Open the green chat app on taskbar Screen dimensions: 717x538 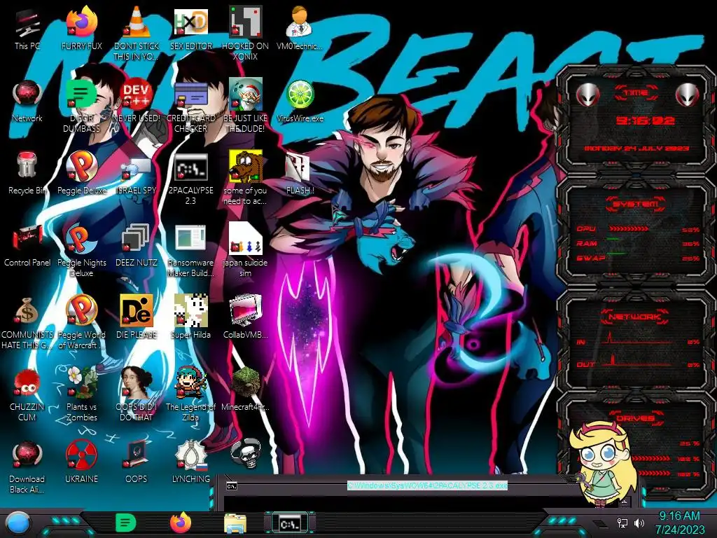pyautogui.click(x=126, y=523)
